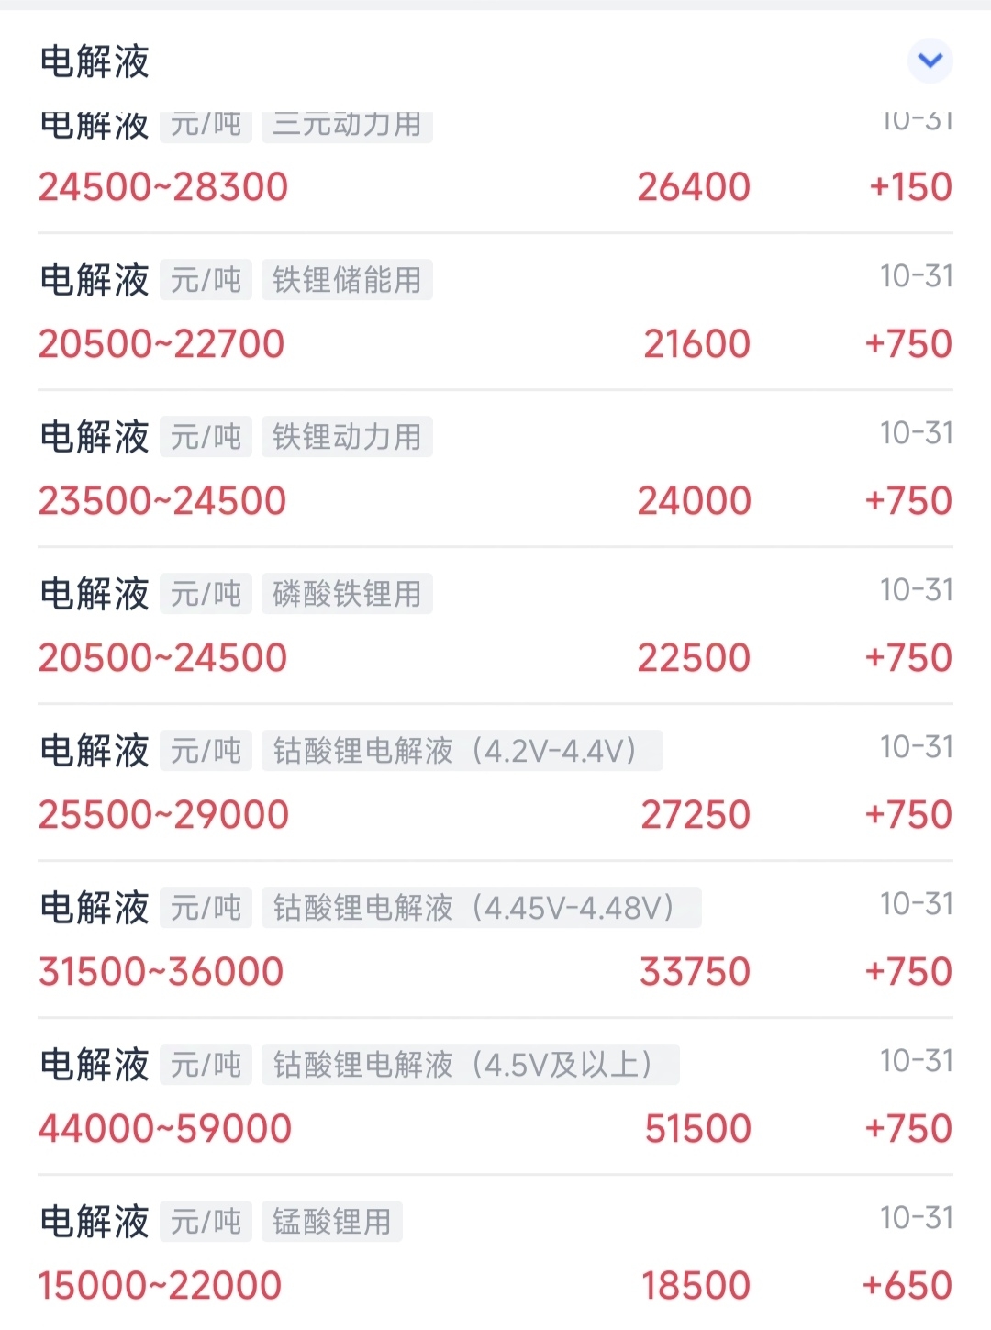Tap the +650 change value

(x=907, y=1286)
